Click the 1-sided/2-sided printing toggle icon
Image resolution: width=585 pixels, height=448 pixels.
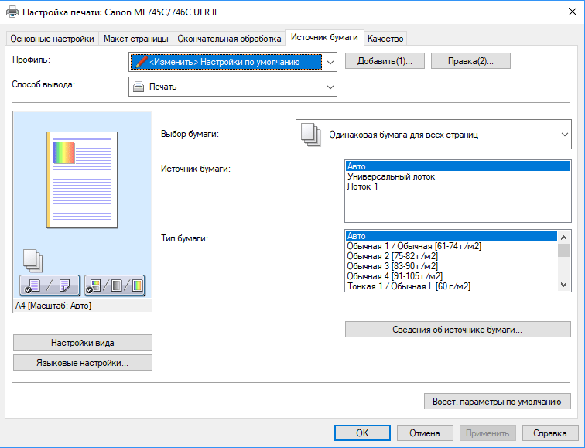pyautogui.click(x=50, y=286)
